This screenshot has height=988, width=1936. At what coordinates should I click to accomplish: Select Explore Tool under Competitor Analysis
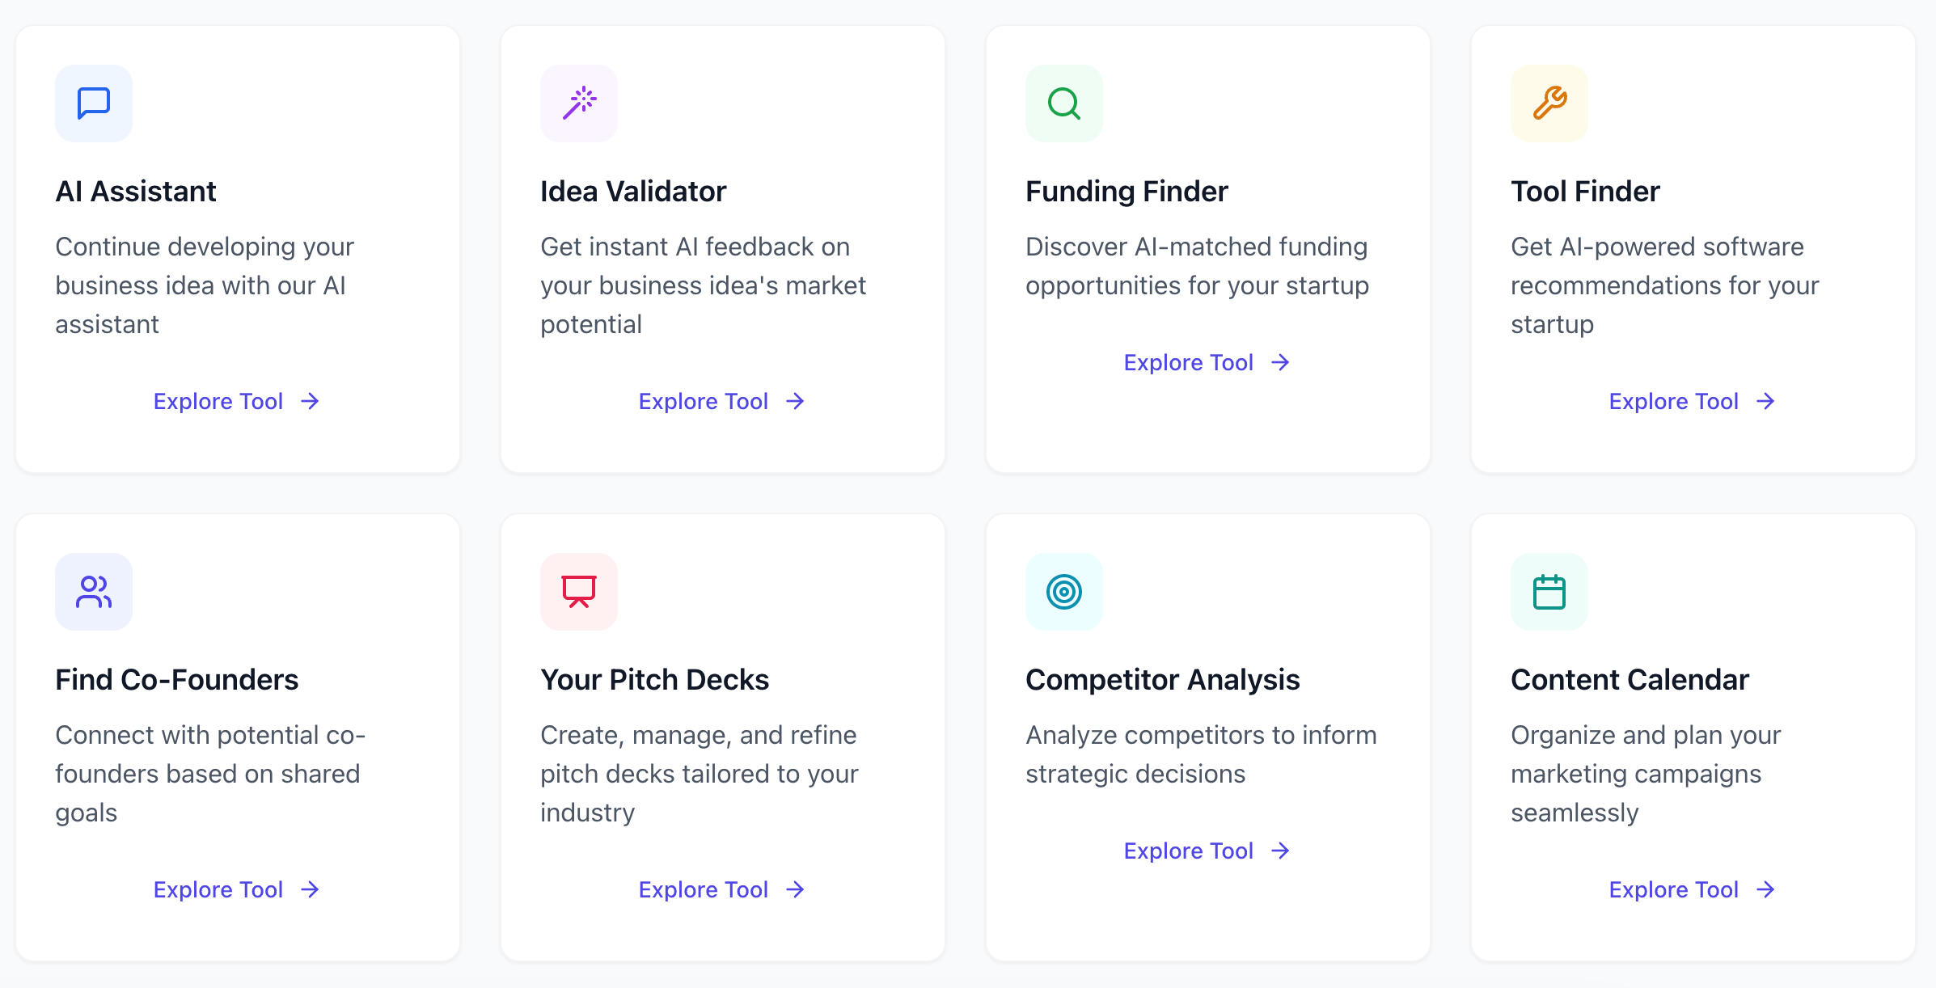coord(1207,851)
